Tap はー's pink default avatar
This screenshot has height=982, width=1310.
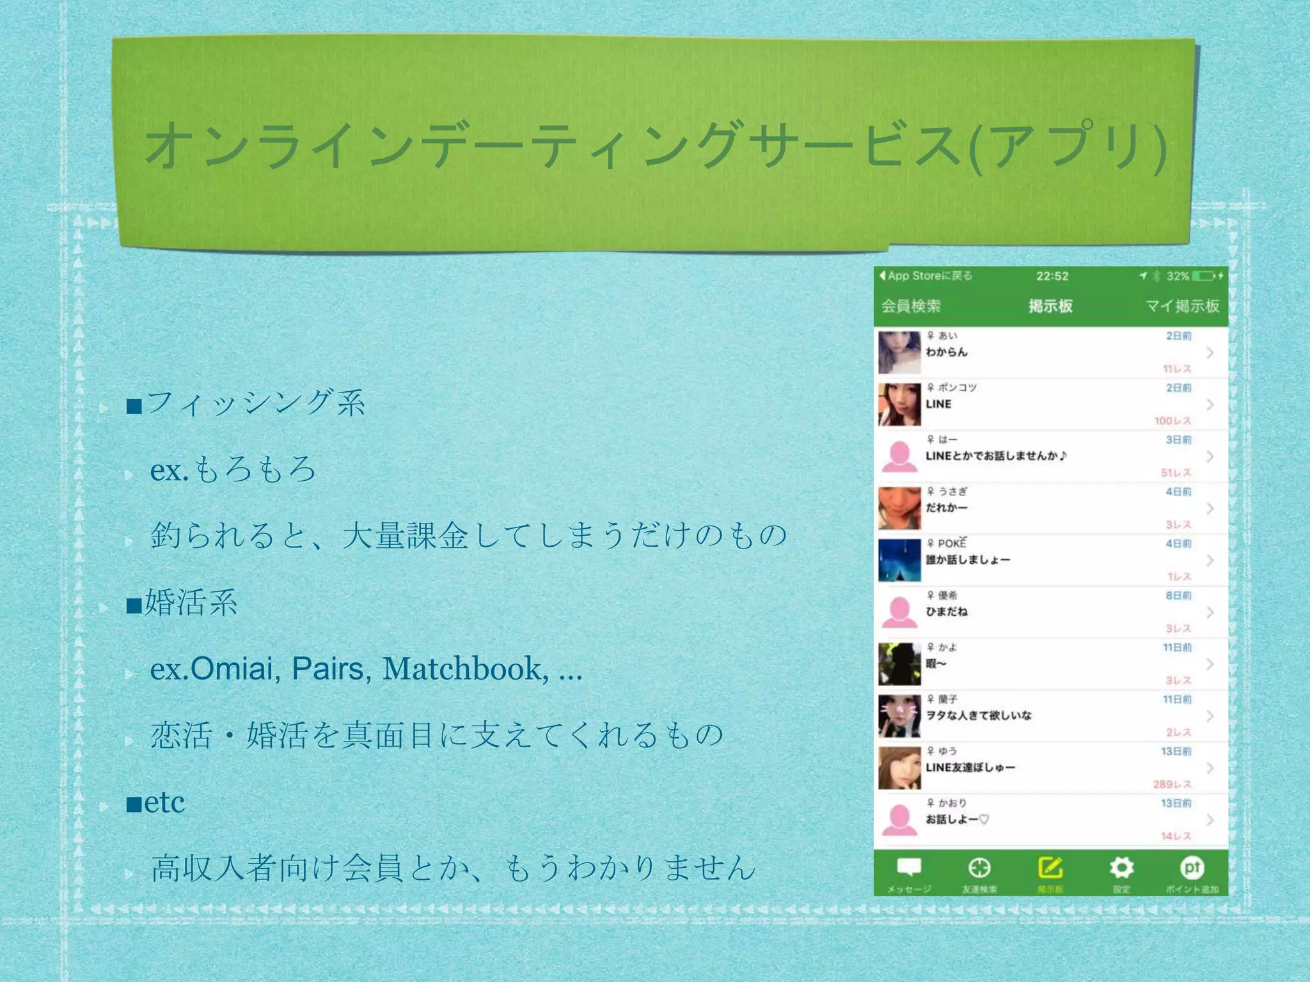[x=899, y=456]
